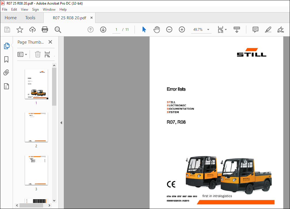Image resolution: width=290 pixels, height=209 pixels.
Task: Click the 'R07, R08' model text
Action: point(176,122)
